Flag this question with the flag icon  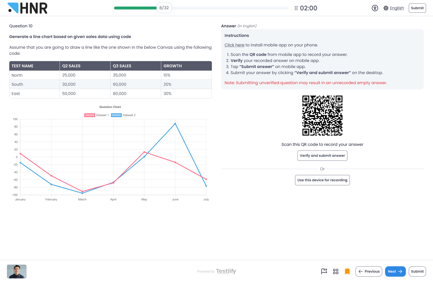[324, 271]
